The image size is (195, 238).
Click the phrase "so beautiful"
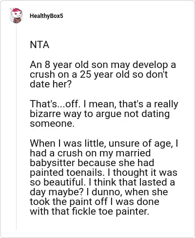(x=58, y=182)
